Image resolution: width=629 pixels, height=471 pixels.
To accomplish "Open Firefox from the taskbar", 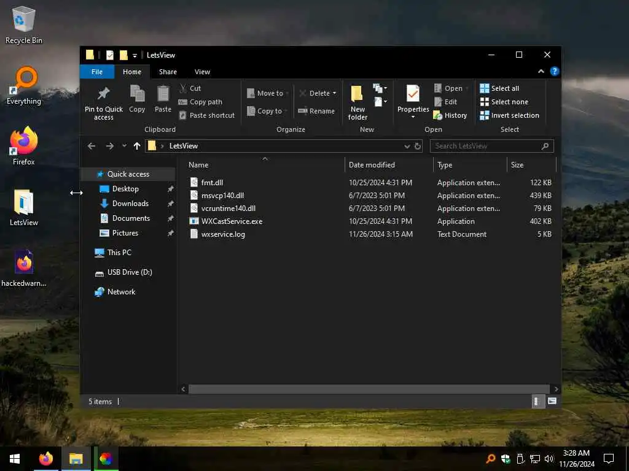I will (45, 459).
